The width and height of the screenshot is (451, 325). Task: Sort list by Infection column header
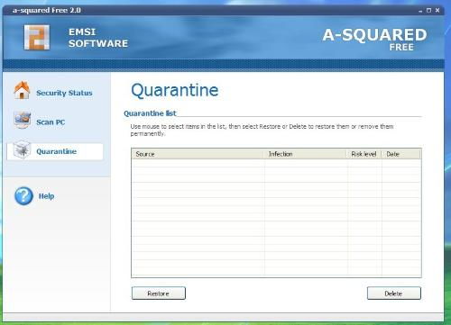(306, 154)
